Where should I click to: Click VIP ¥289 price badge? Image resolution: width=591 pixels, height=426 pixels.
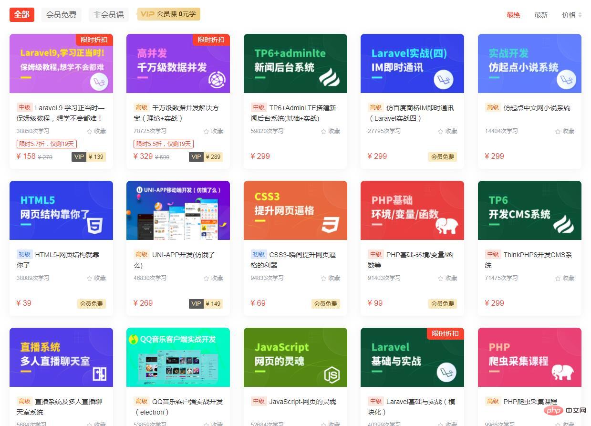[206, 156]
